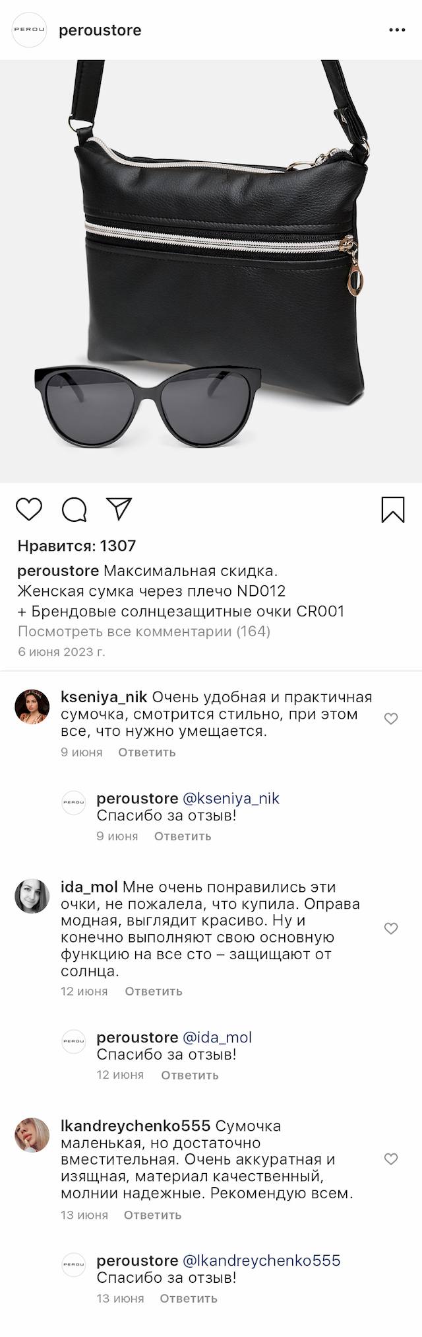Screen dimensions: 422x1337
Task: Reply to kseniya_nik's comment
Action: coord(146,752)
